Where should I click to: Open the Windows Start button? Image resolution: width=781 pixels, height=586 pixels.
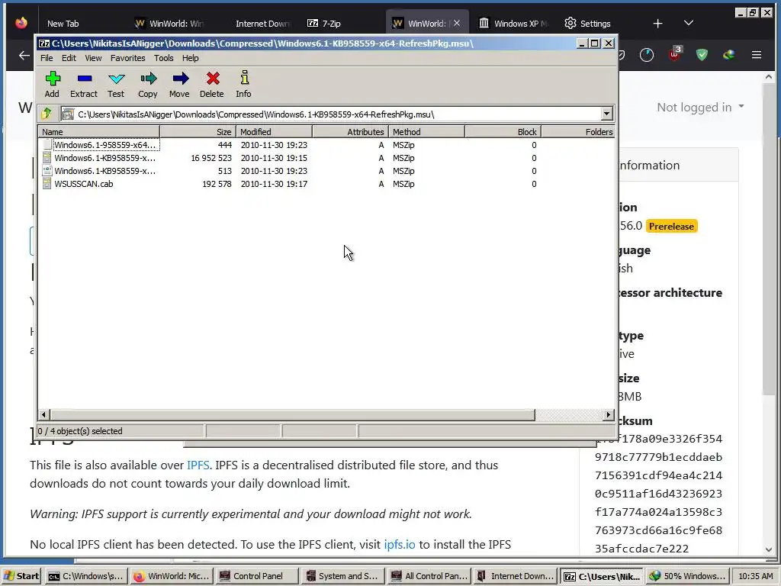click(21, 576)
